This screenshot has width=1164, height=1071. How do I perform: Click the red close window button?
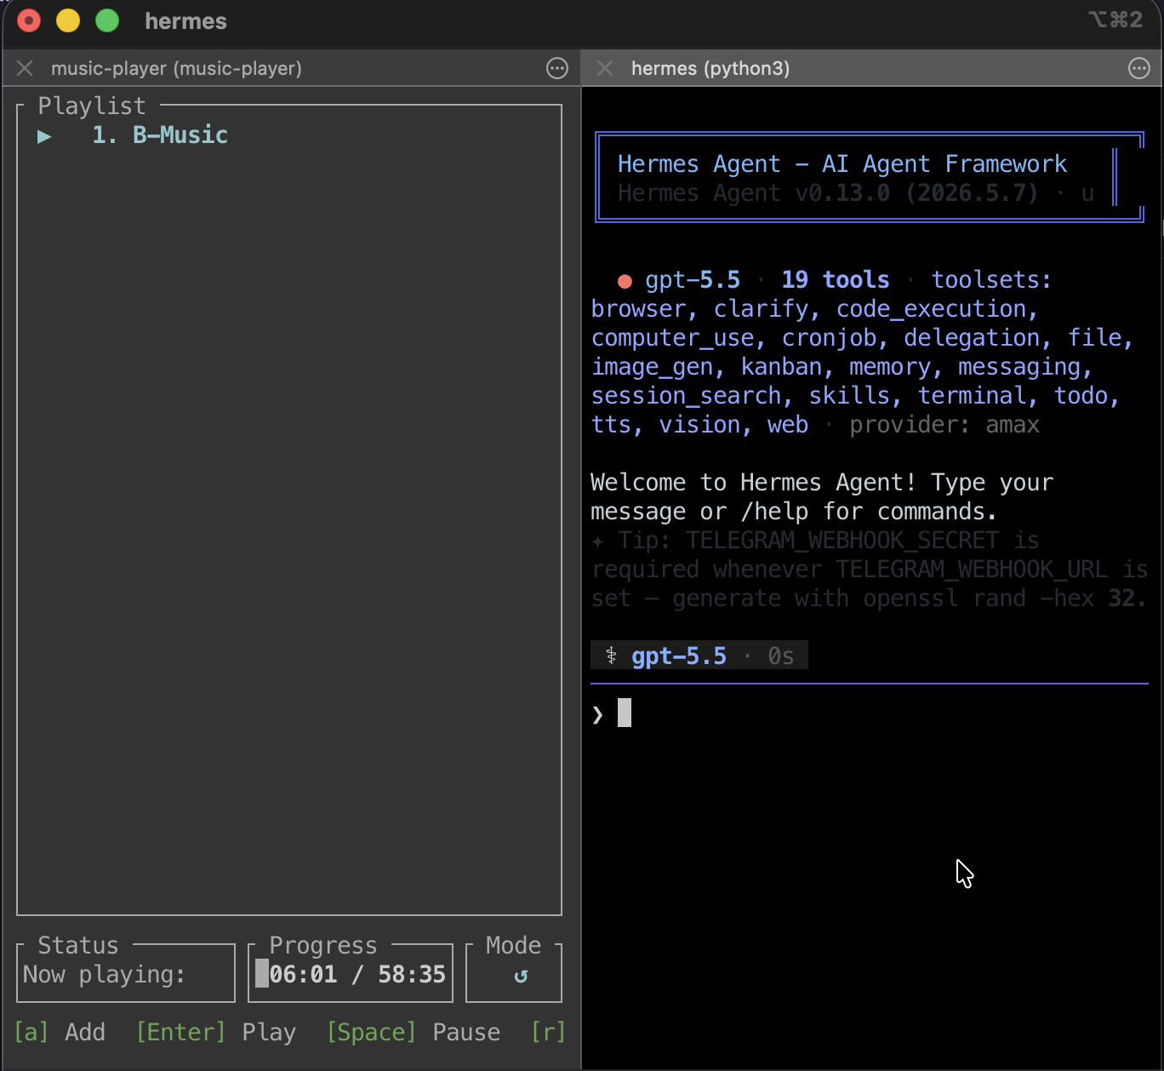point(29,20)
